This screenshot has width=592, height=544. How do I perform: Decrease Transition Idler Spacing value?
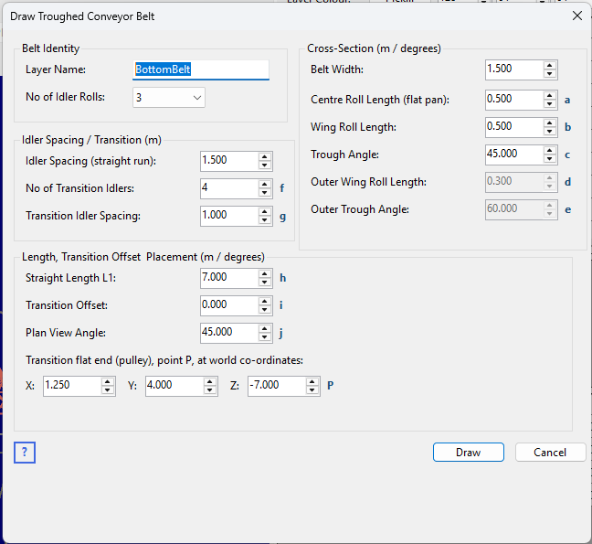point(265,220)
